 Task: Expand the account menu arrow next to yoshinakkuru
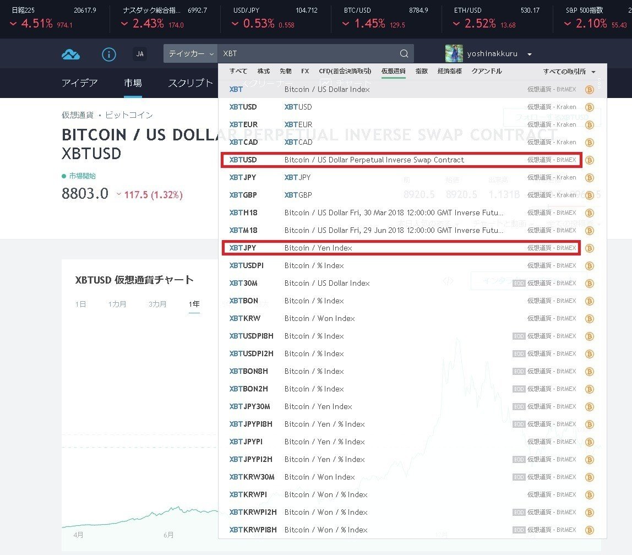(529, 53)
